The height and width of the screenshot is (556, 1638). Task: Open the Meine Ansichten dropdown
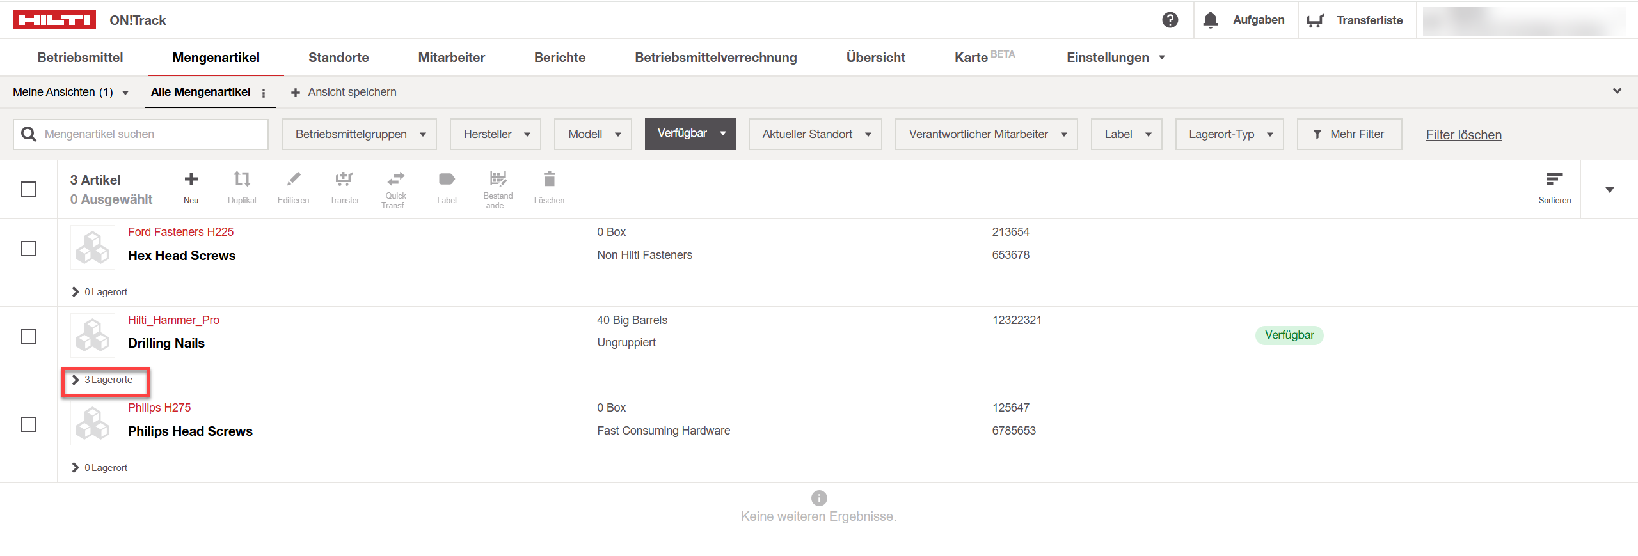pyautogui.click(x=70, y=92)
